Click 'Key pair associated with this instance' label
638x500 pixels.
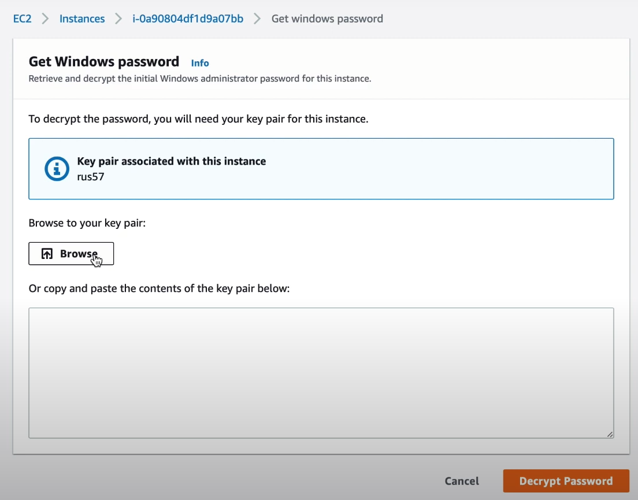coord(172,161)
